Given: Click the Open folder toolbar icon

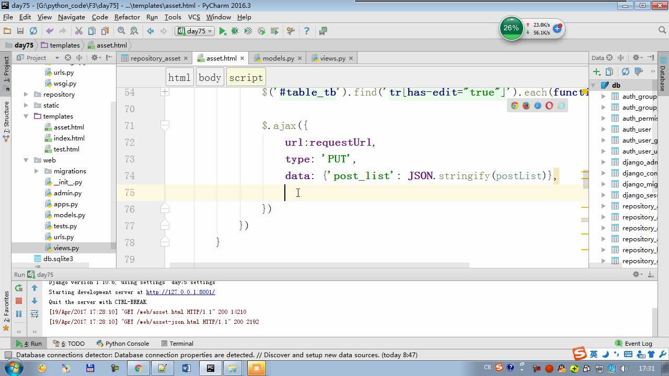Looking at the screenshot, I should click(7, 31).
